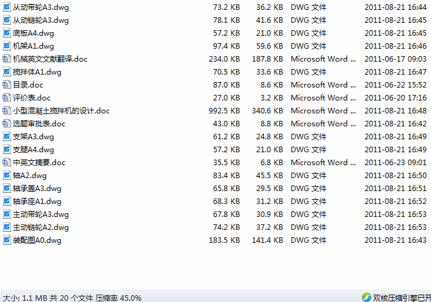Screen dimensions: 431x302
Task: Click the dual-core engine icon in status bar
Action: 366,297
